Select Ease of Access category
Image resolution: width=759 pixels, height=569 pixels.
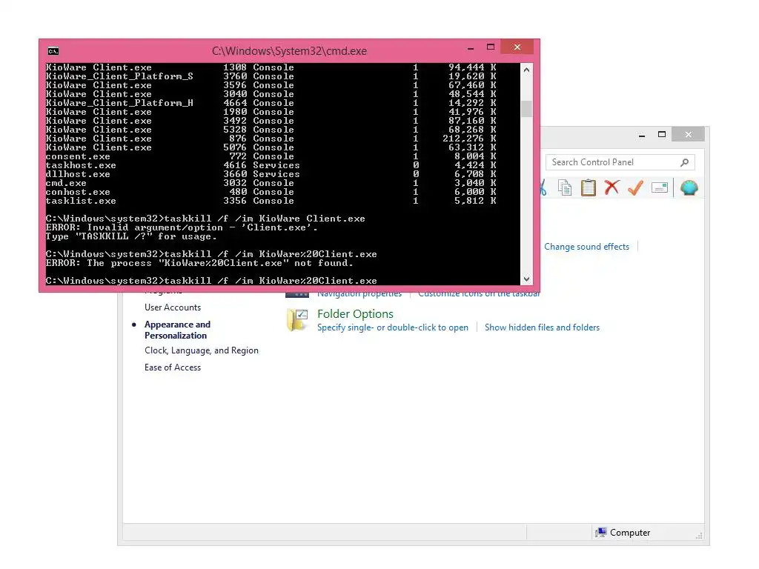[x=172, y=367]
